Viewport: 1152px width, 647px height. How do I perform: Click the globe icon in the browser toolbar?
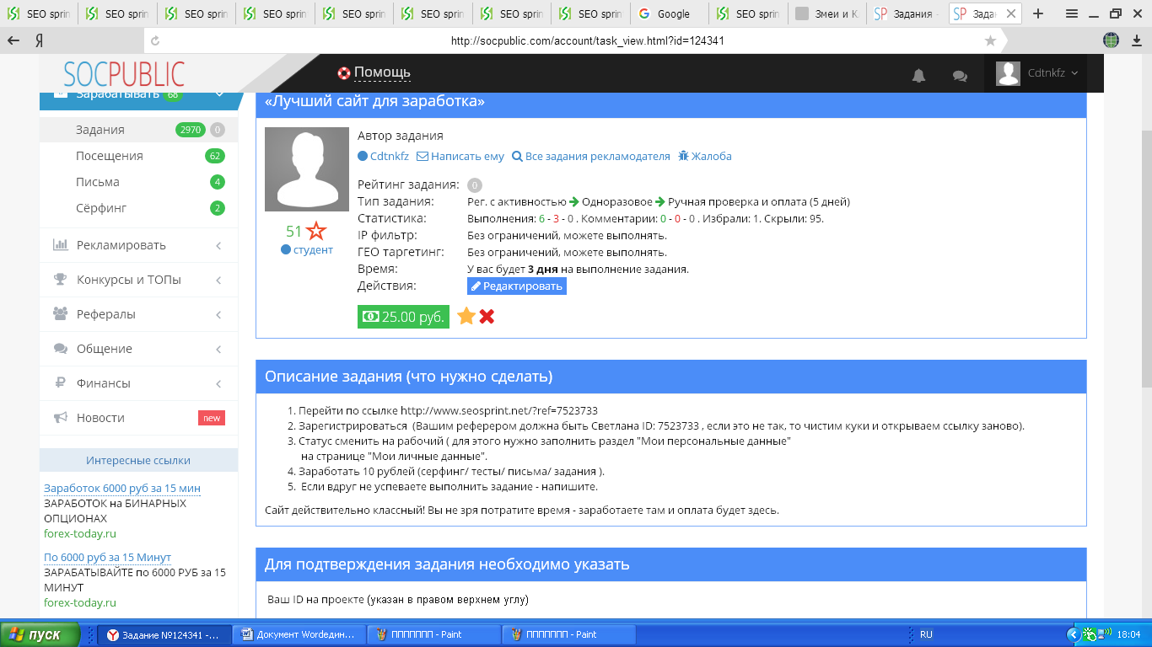[1112, 40]
